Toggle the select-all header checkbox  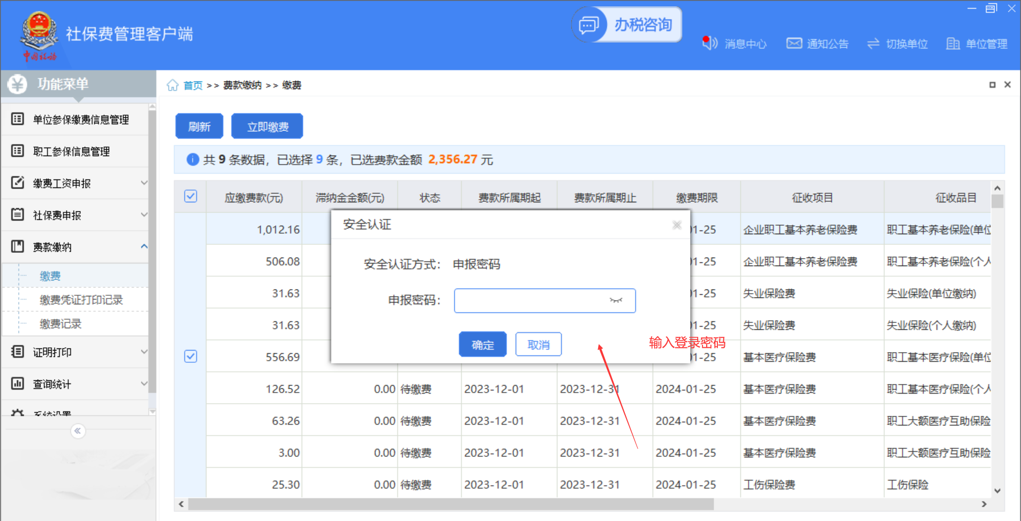click(190, 197)
